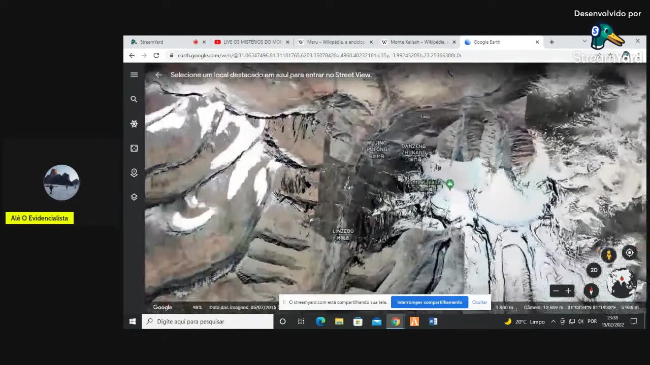Open the tab search dropdown chevron
The image size is (650, 365).
point(584,42)
